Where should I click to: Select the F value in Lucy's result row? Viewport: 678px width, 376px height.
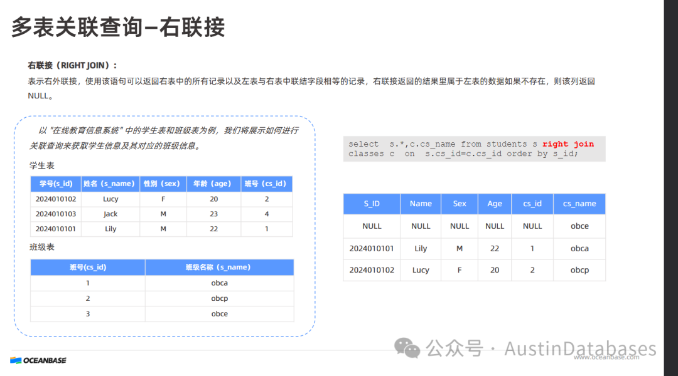coord(460,270)
